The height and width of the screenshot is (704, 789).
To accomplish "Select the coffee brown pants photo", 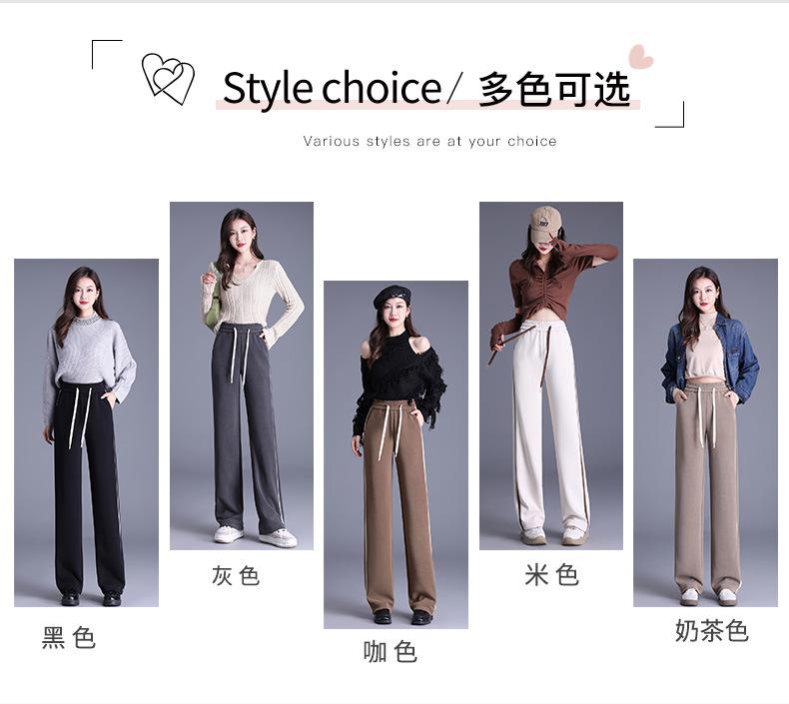I will pyautogui.click(x=395, y=454).
